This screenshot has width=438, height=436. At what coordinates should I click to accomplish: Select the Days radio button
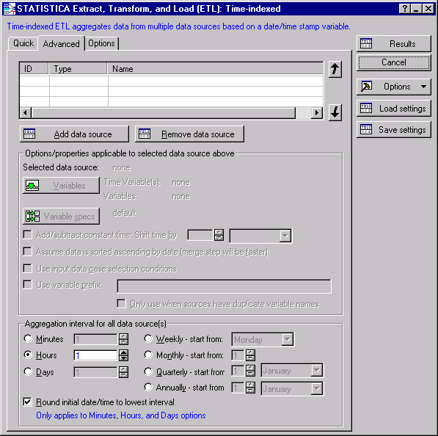click(28, 371)
